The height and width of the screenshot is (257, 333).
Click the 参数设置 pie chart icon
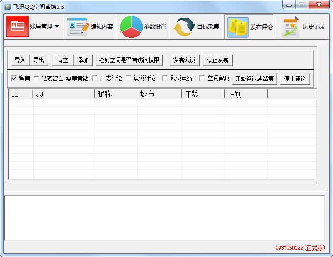131,27
